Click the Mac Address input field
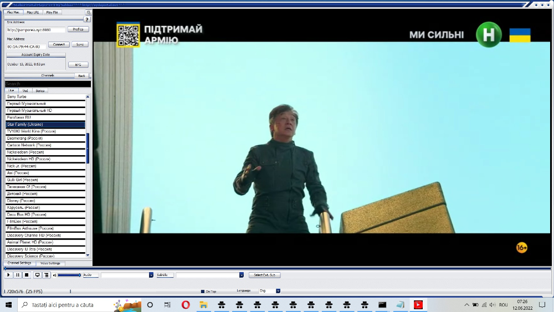 coord(26,47)
